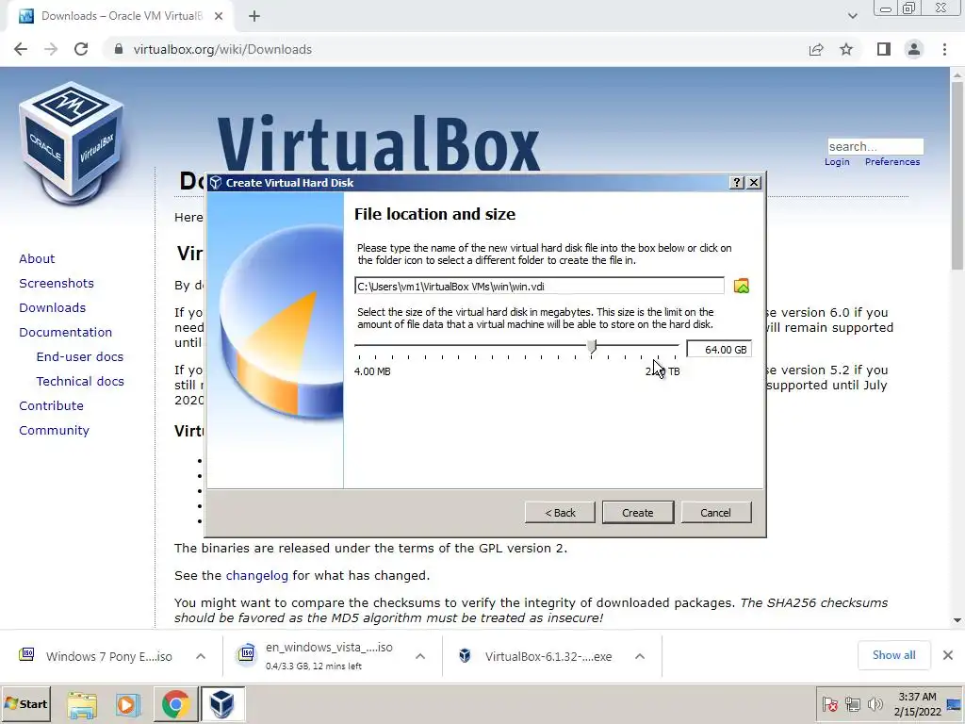Click the site lock icon in address bar

[119, 49]
